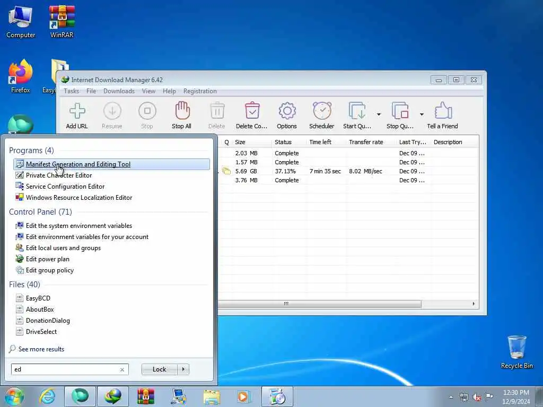Click the Stop toolbar icon

tap(147, 116)
